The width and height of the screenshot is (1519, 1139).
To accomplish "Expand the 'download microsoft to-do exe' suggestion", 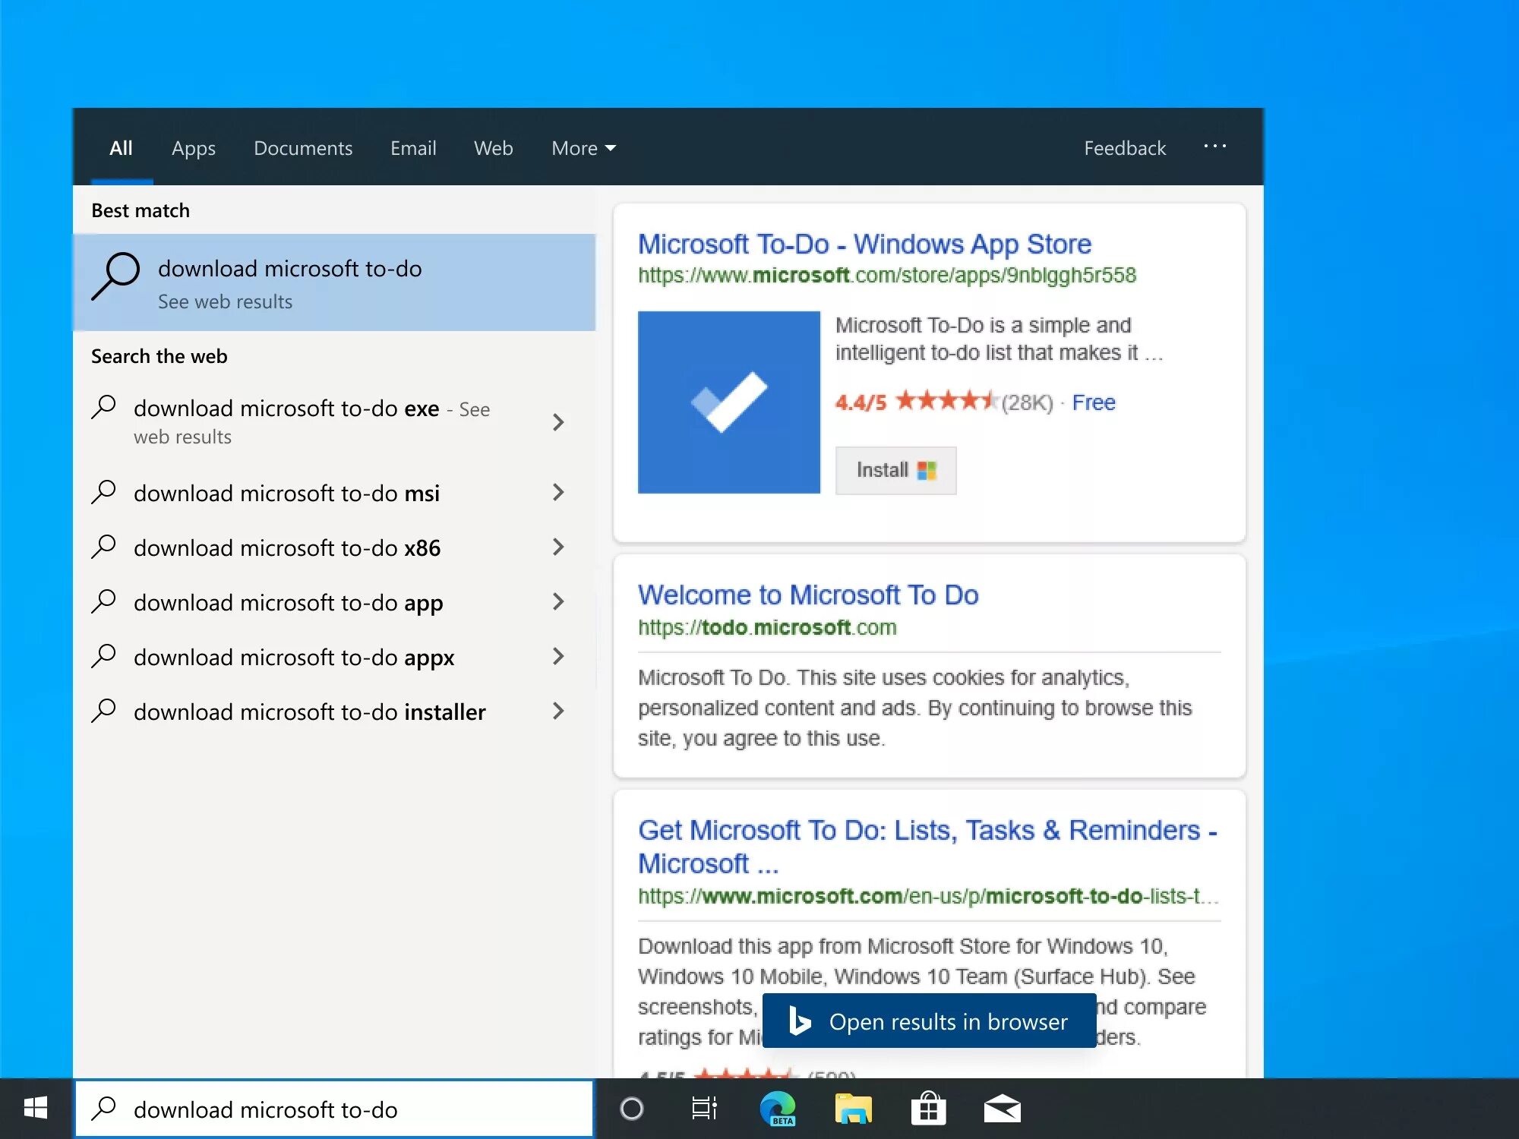I will coord(558,422).
